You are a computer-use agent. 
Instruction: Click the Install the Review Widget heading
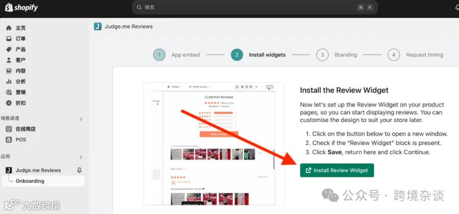[x=344, y=90]
